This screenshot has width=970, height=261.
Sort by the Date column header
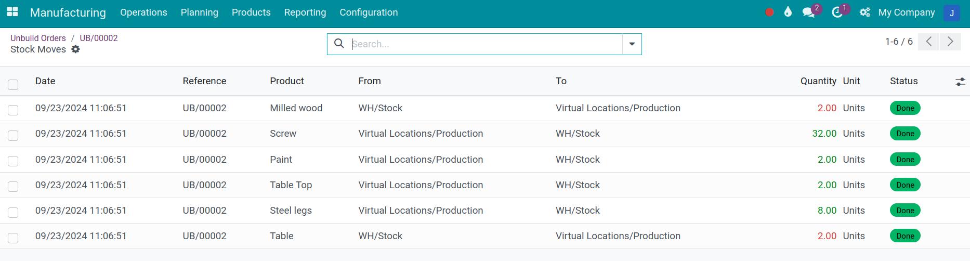coord(45,81)
